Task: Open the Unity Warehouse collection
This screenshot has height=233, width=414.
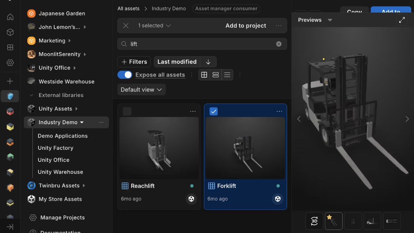Action: [x=60, y=172]
